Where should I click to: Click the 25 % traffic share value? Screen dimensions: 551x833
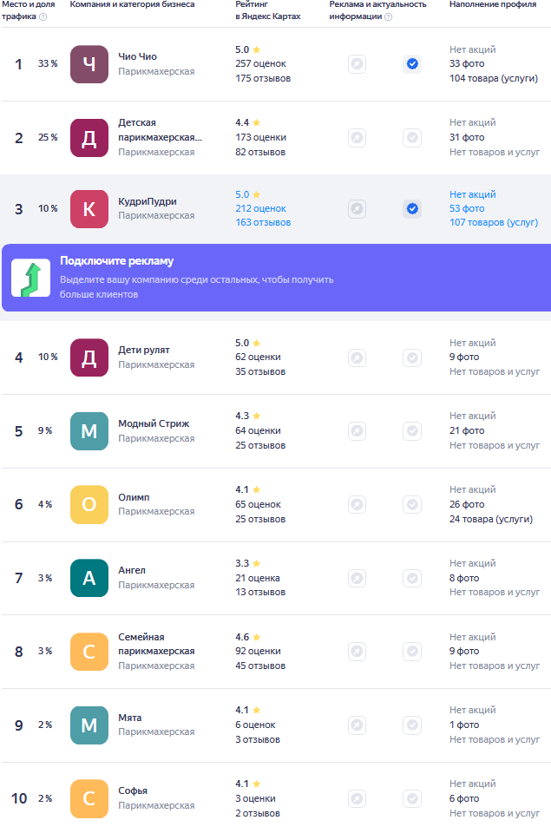click(x=48, y=137)
